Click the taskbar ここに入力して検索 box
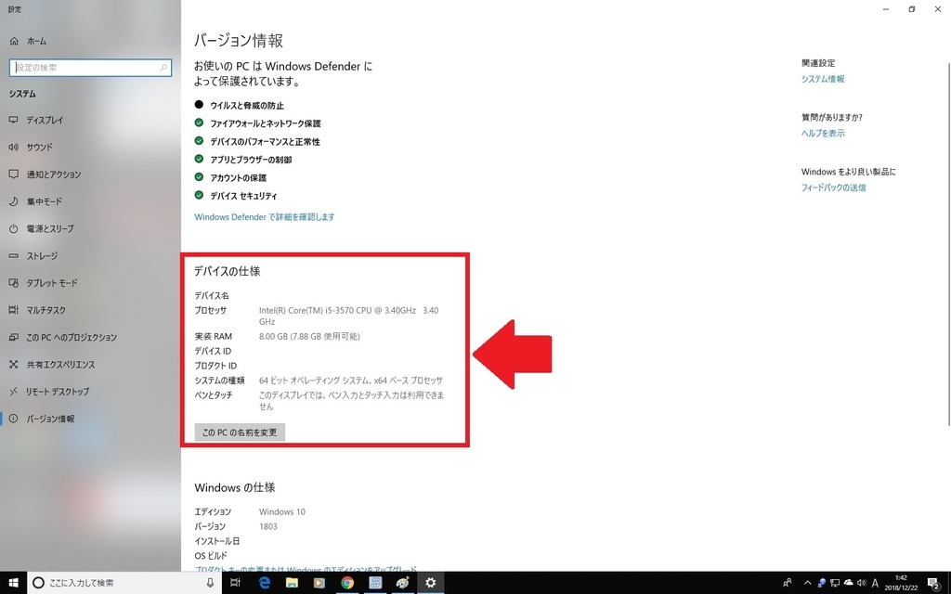 (124, 583)
